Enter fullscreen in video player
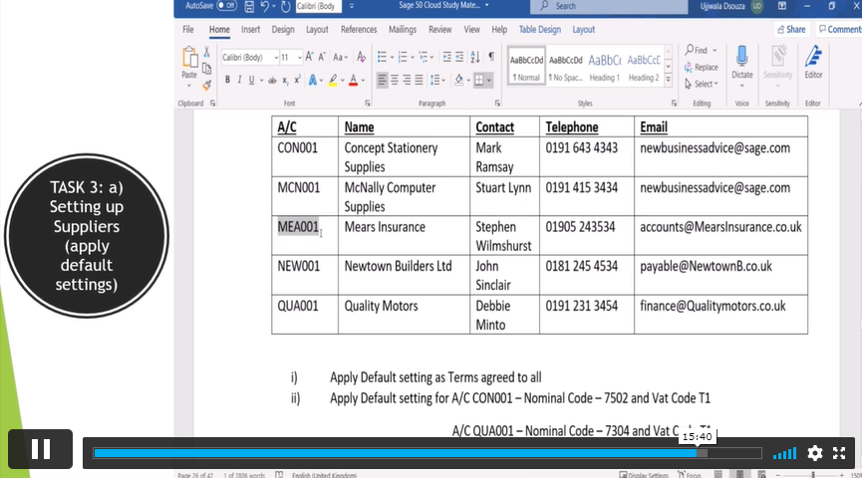 pyautogui.click(x=839, y=453)
